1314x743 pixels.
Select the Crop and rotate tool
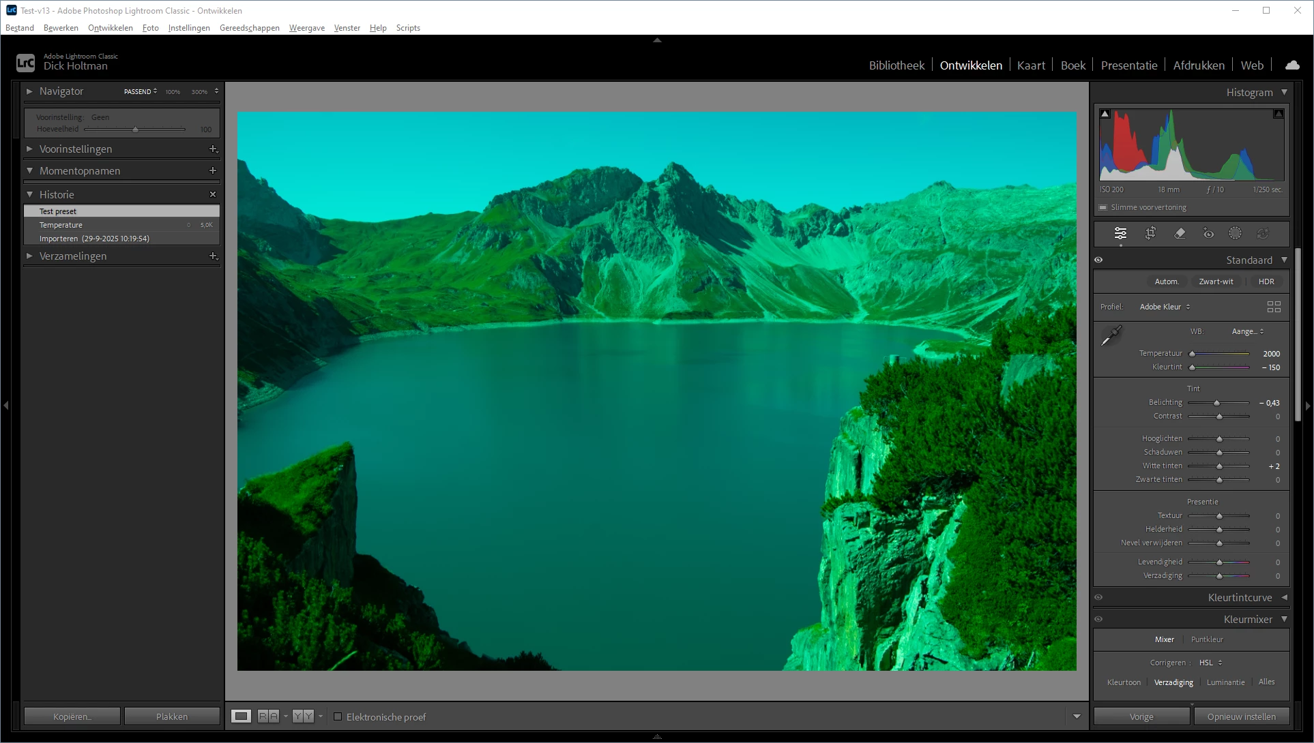[1150, 233]
